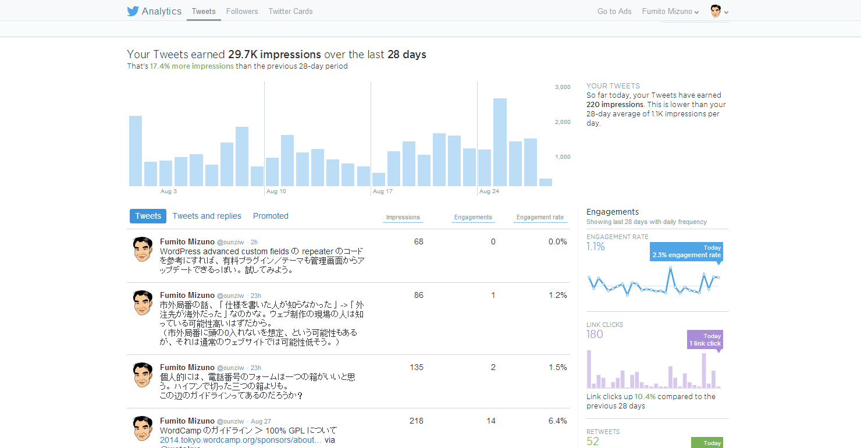Image resolution: width=861 pixels, height=448 pixels.
Task: Open the 2014.tokyo.wordcamp.org sponsors link
Action: pos(241,440)
